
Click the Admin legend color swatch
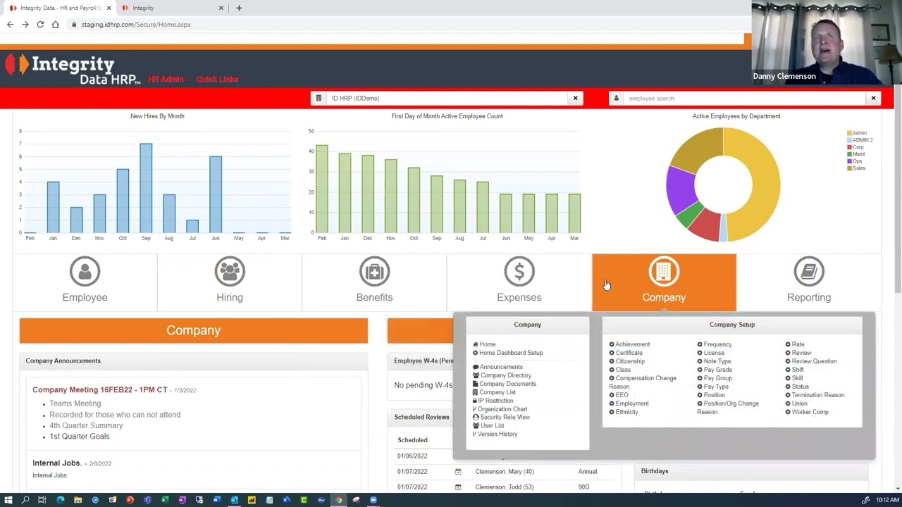850,133
